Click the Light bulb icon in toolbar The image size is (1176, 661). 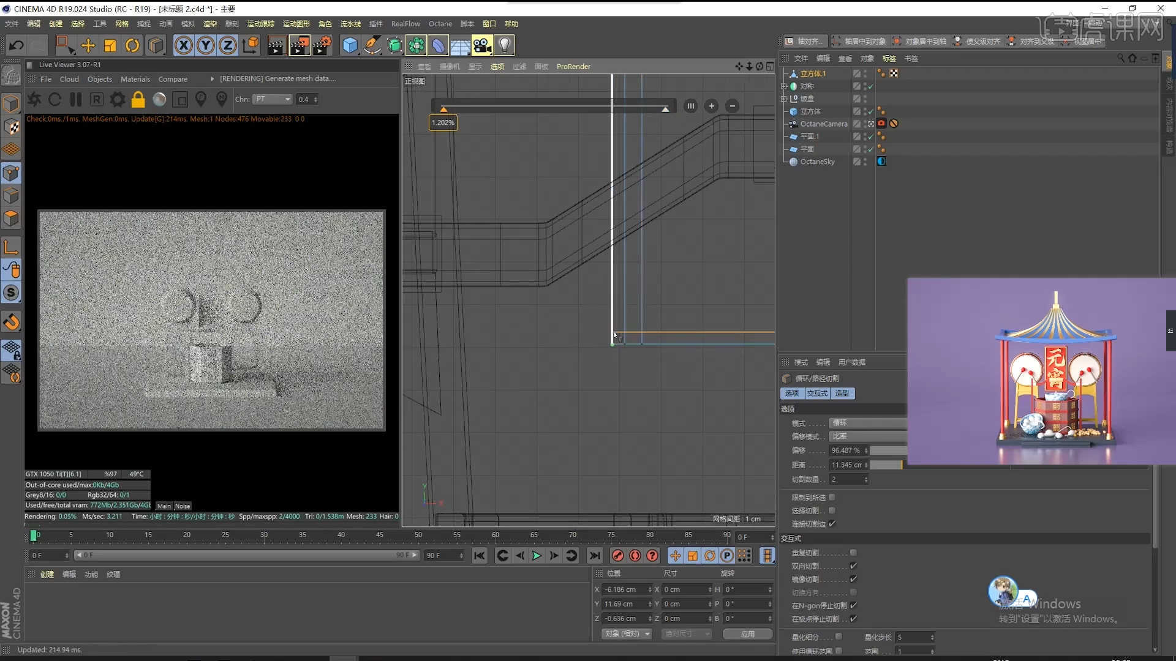504,45
